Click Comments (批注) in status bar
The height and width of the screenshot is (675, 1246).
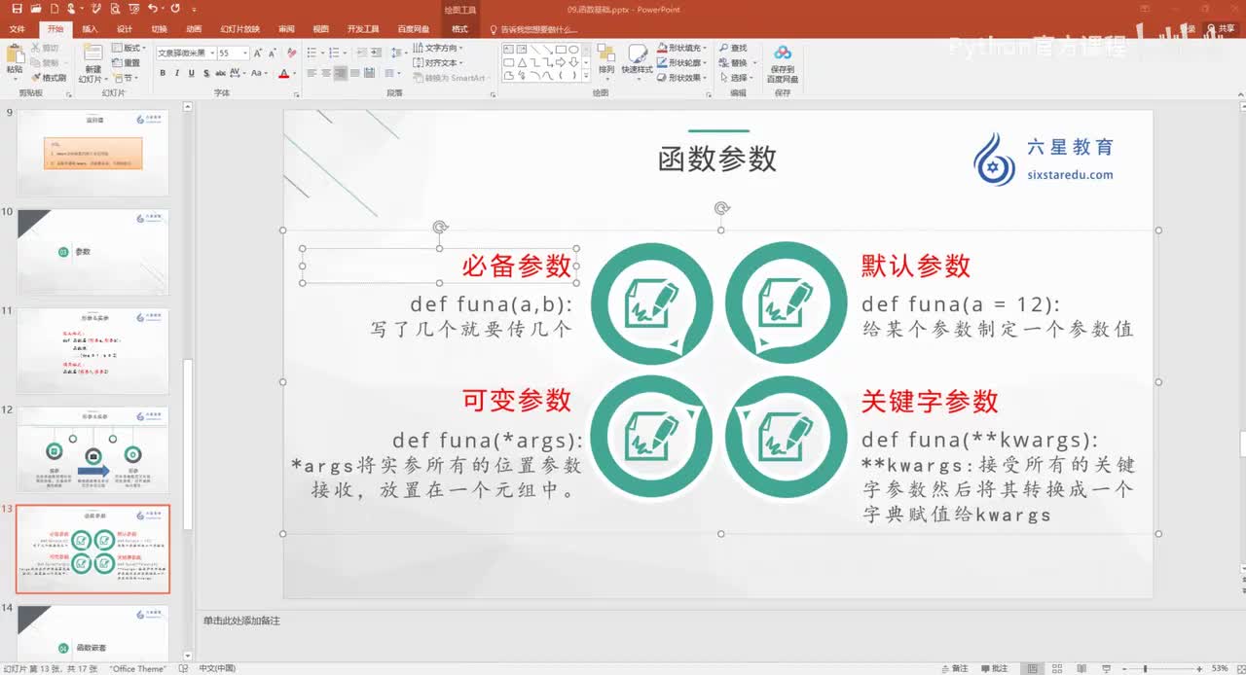pos(995,668)
